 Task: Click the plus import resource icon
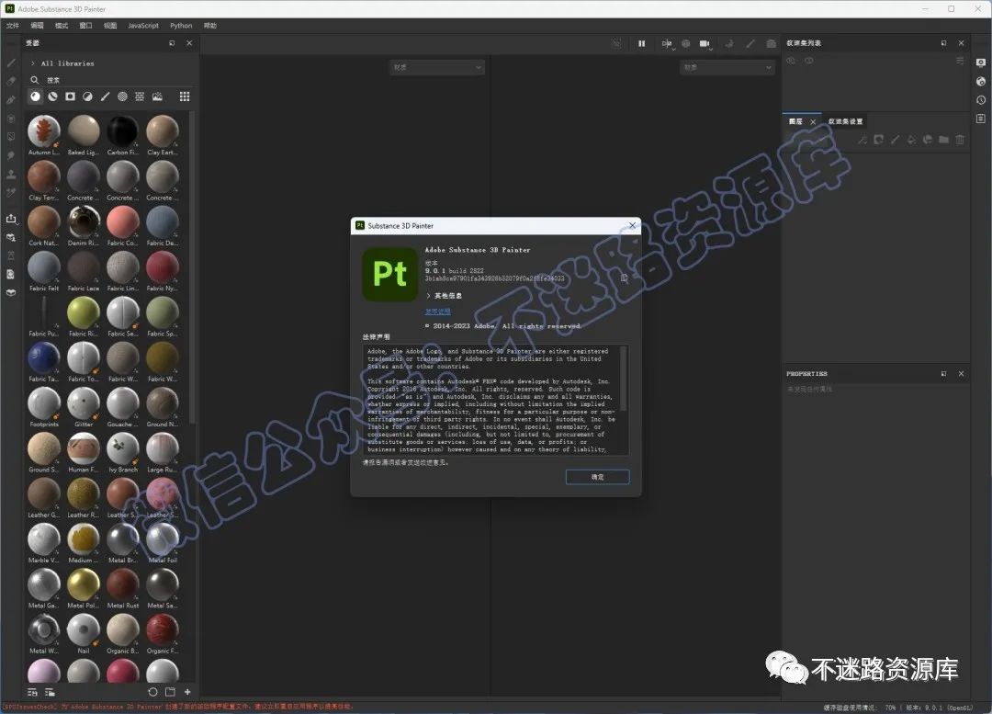tap(187, 692)
